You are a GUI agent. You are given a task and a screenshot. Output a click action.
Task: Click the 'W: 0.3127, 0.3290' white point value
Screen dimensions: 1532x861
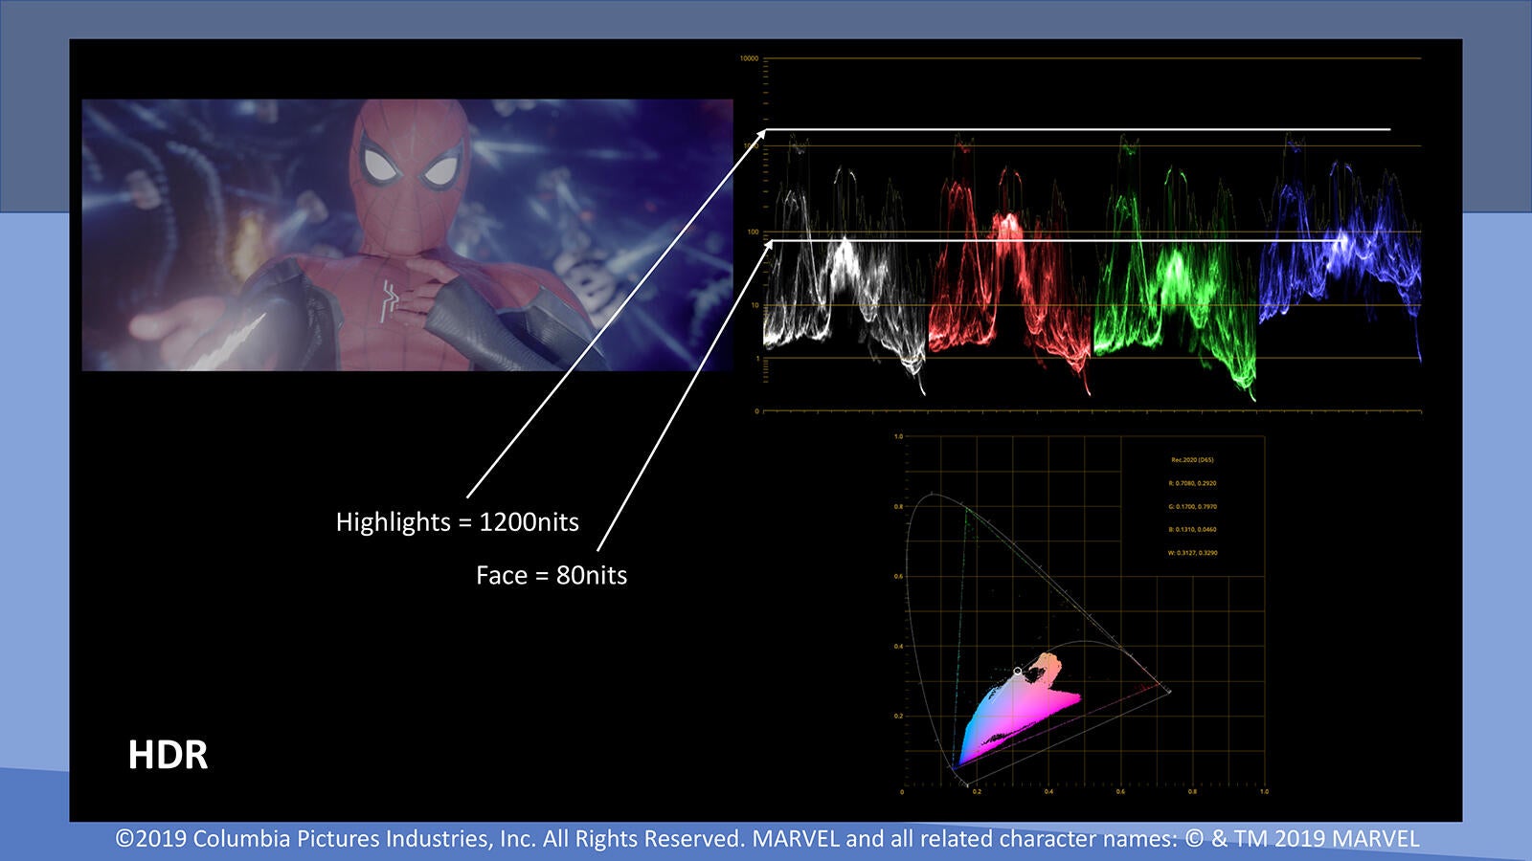[x=1192, y=553]
